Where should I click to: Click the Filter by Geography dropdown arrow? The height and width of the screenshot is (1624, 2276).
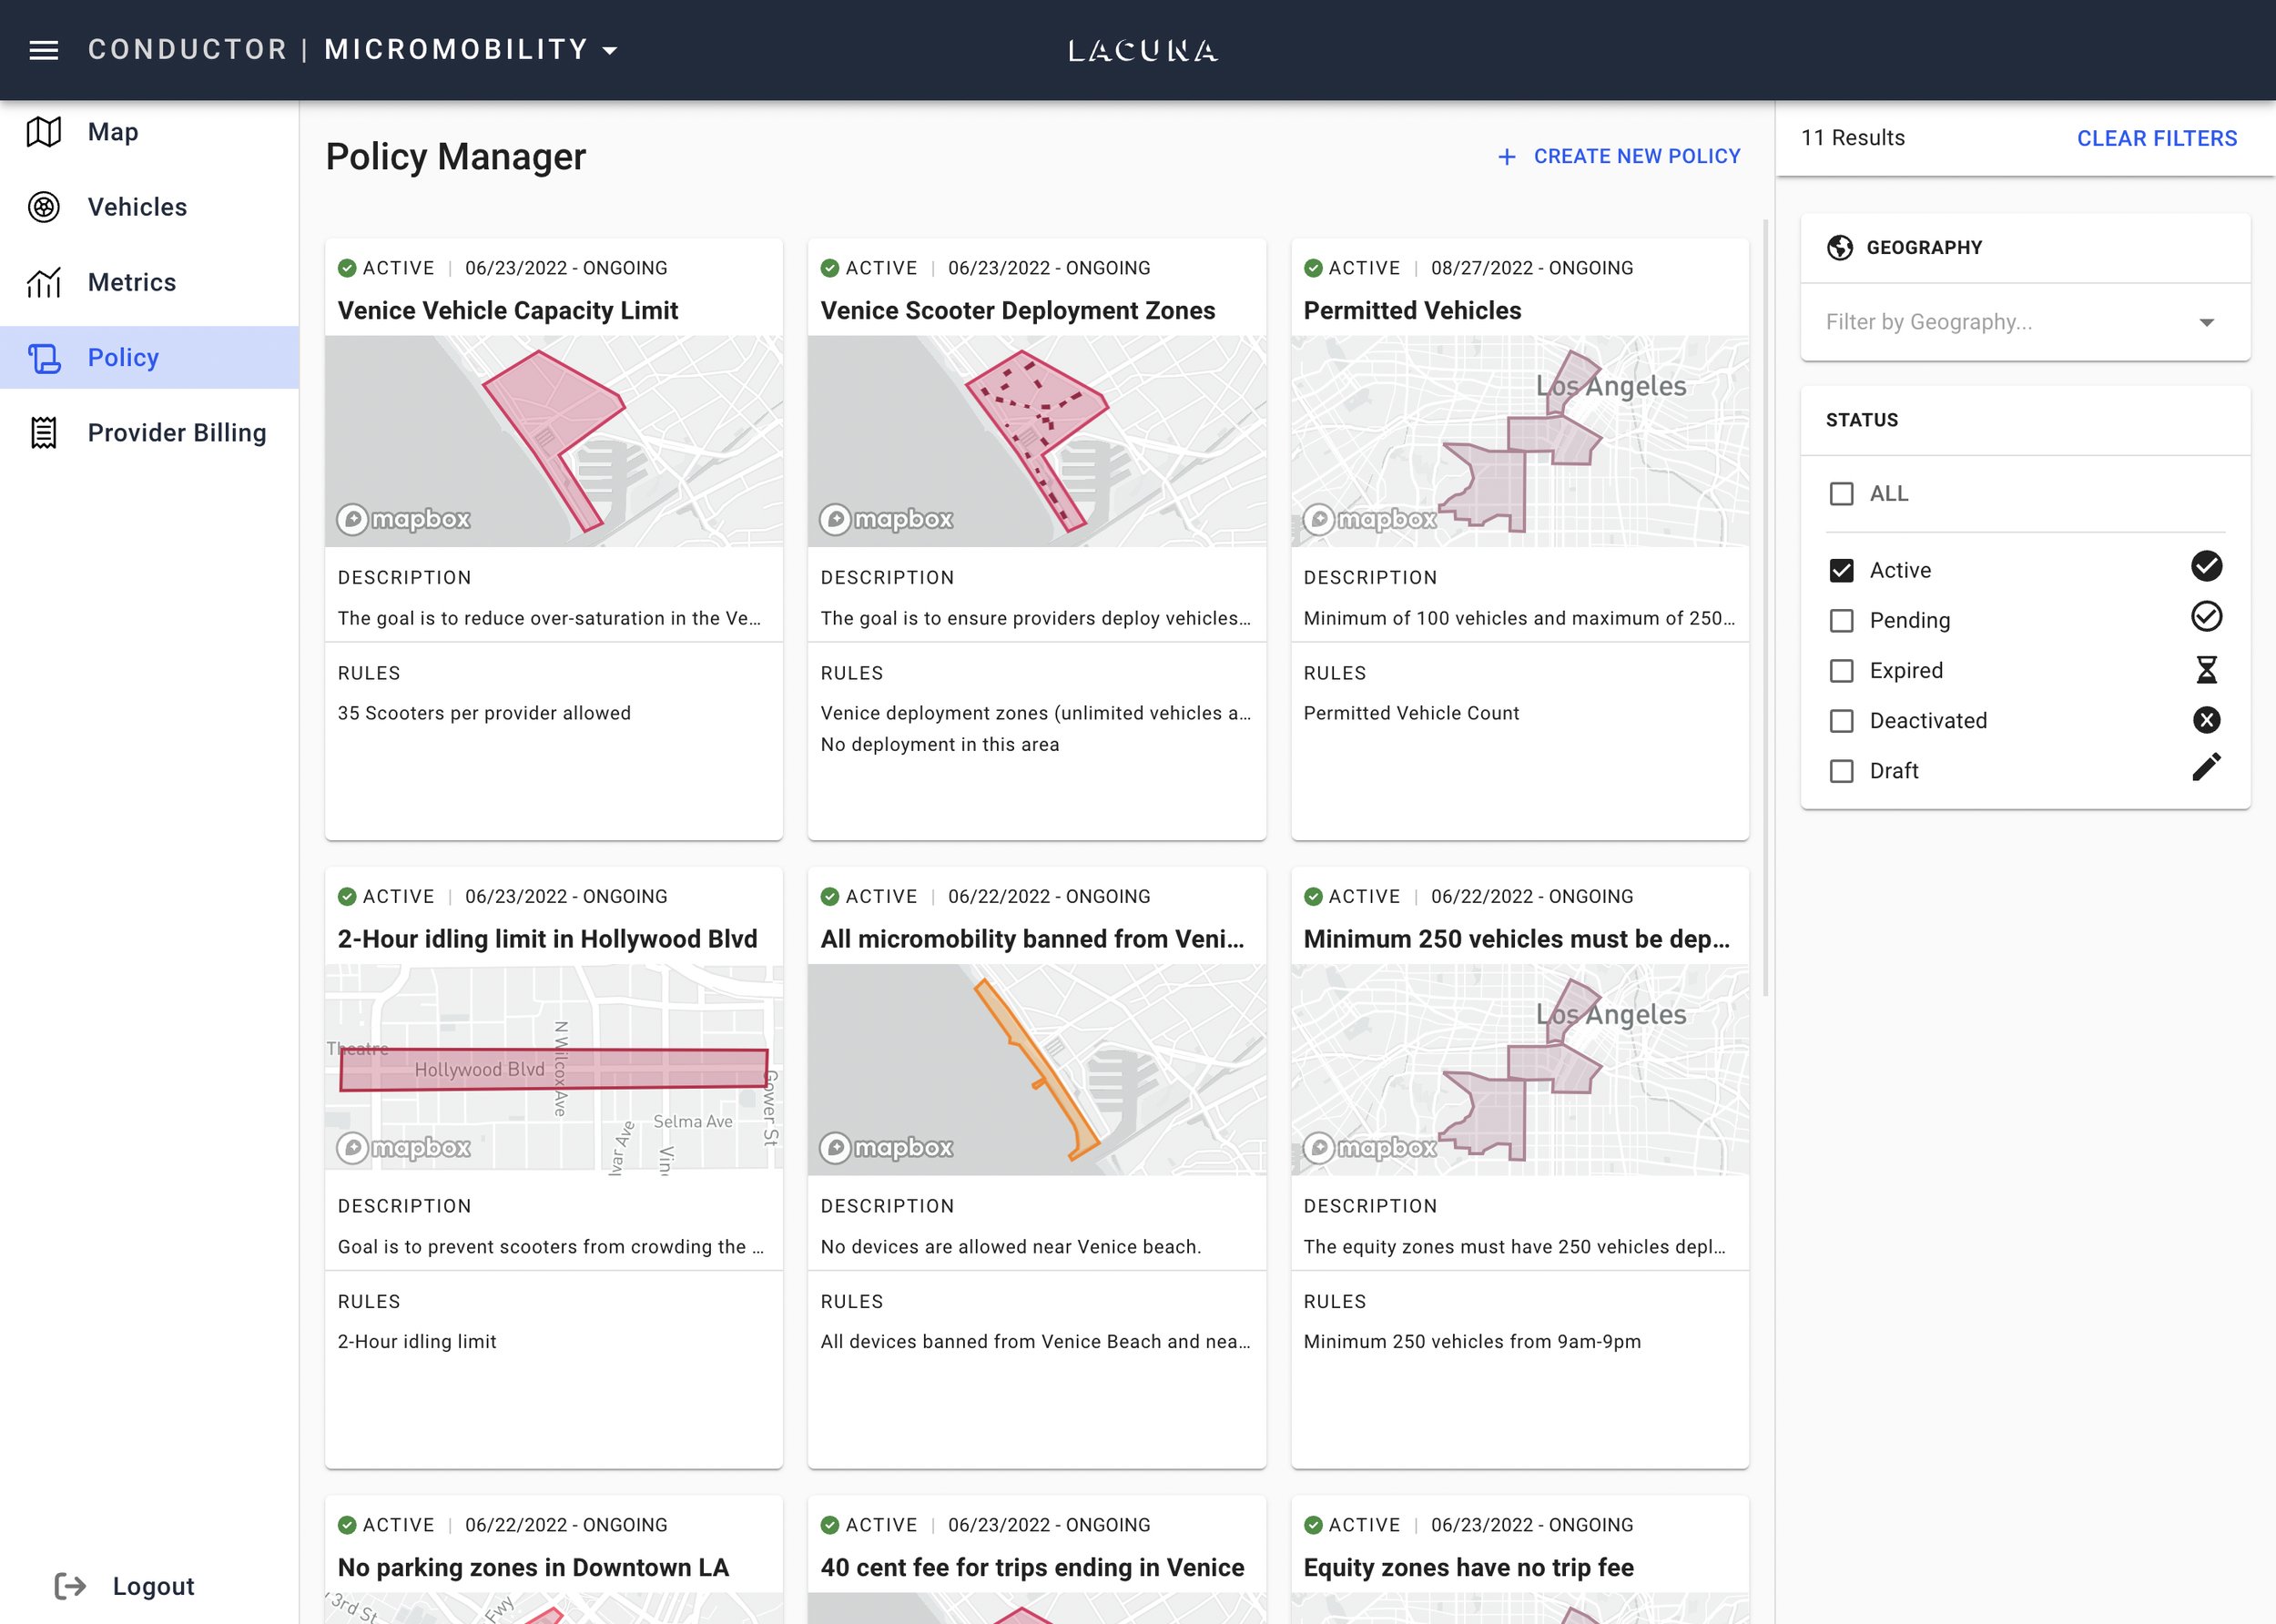point(2206,322)
